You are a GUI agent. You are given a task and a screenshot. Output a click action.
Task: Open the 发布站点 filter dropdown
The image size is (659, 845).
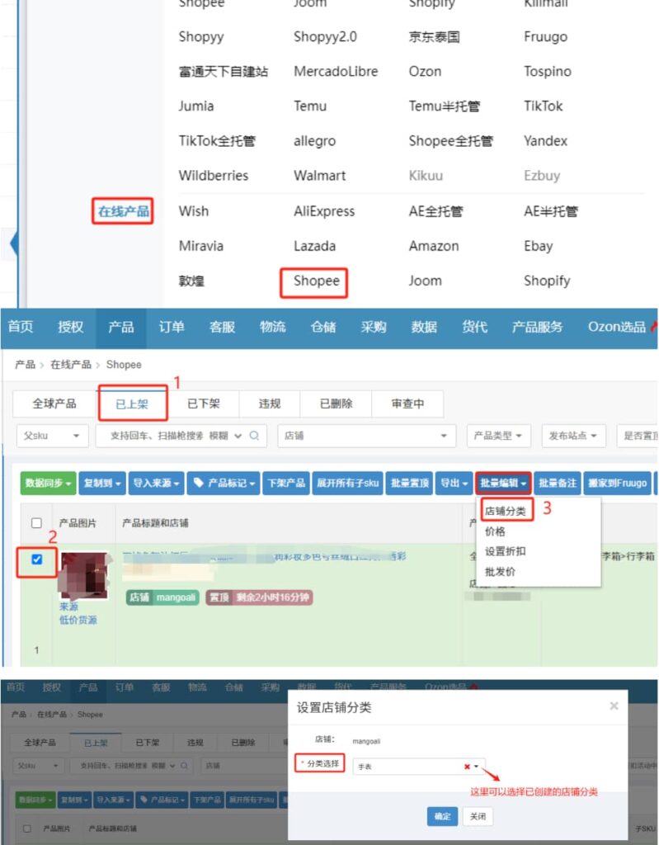572,436
